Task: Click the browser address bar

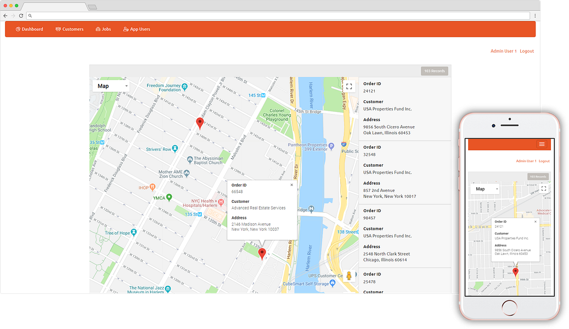Action: (x=278, y=15)
